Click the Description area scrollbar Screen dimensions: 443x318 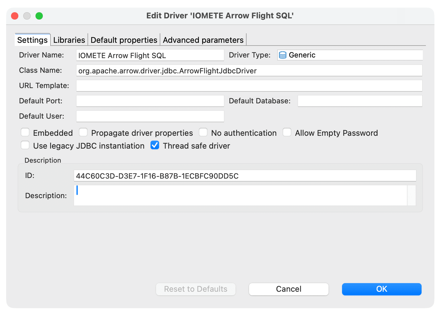412,195
